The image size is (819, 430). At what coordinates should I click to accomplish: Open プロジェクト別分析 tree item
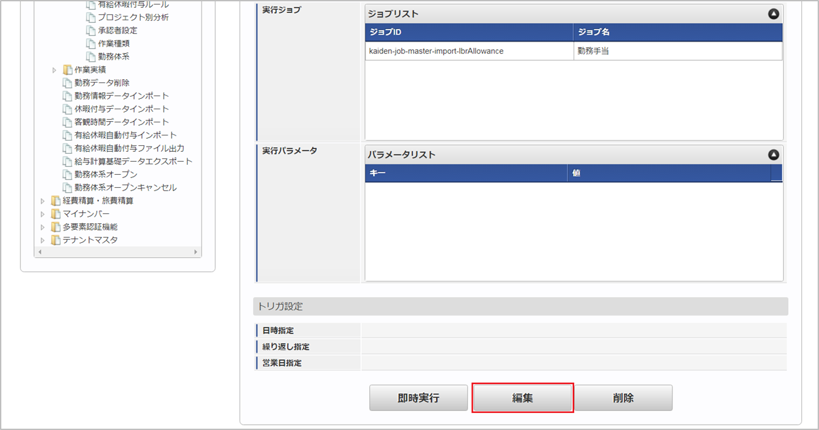coord(133,18)
